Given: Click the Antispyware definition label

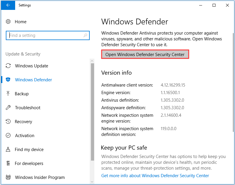Looking at the screenshot, I should pos(123,108).
